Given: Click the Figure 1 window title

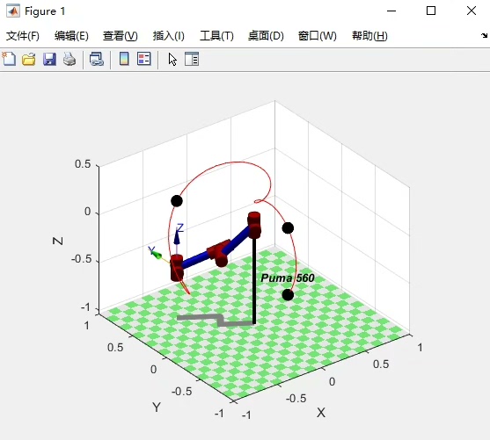Looking at the screenshot, I should [x=45, y=11].
